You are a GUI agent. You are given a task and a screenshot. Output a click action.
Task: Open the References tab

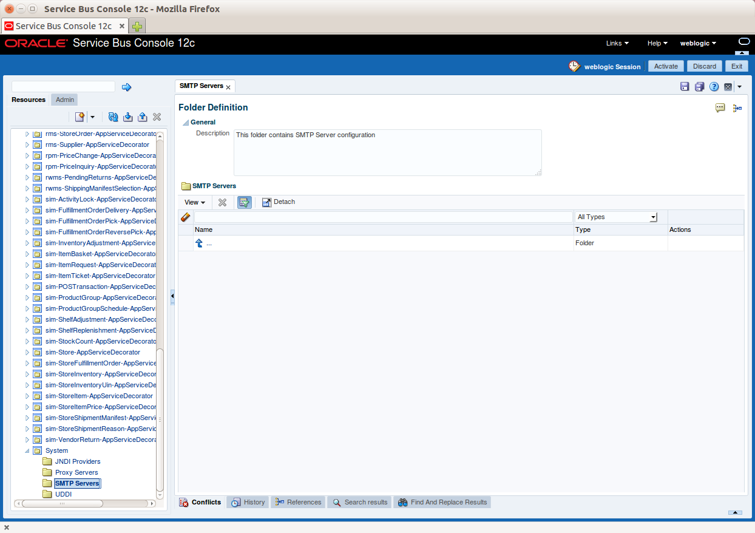tap(298, 502)
